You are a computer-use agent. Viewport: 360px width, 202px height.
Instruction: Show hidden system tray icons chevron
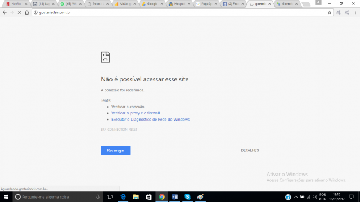point(296,197)
